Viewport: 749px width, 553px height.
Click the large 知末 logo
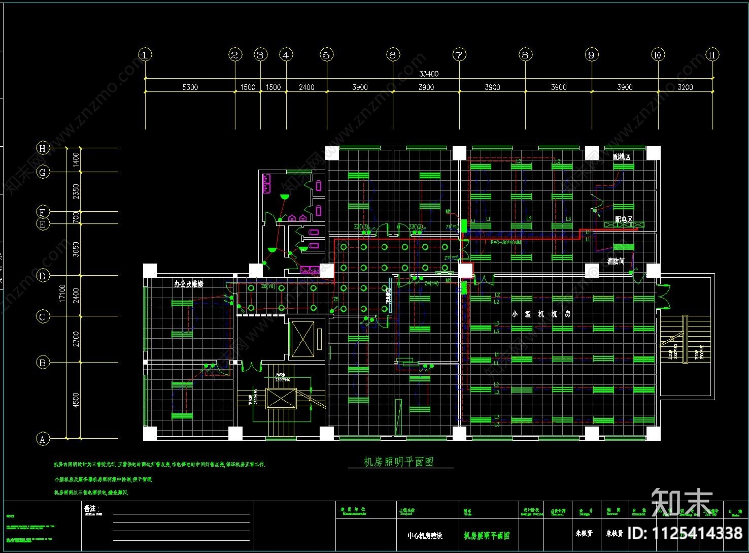coord(683,502)
